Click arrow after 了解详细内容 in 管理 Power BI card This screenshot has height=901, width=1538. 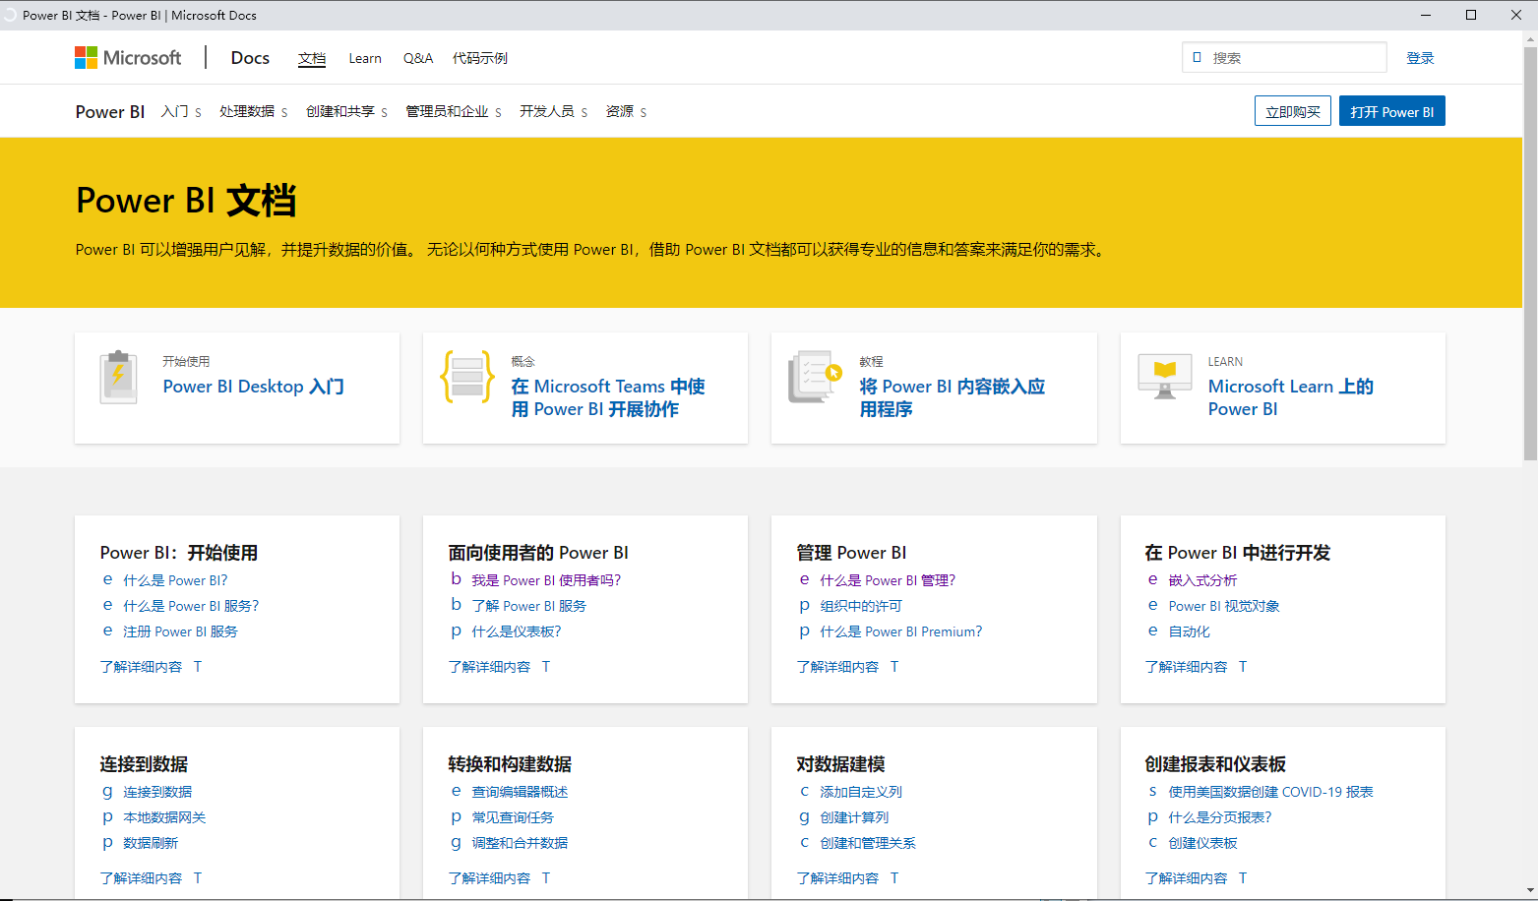pos(894,667)
